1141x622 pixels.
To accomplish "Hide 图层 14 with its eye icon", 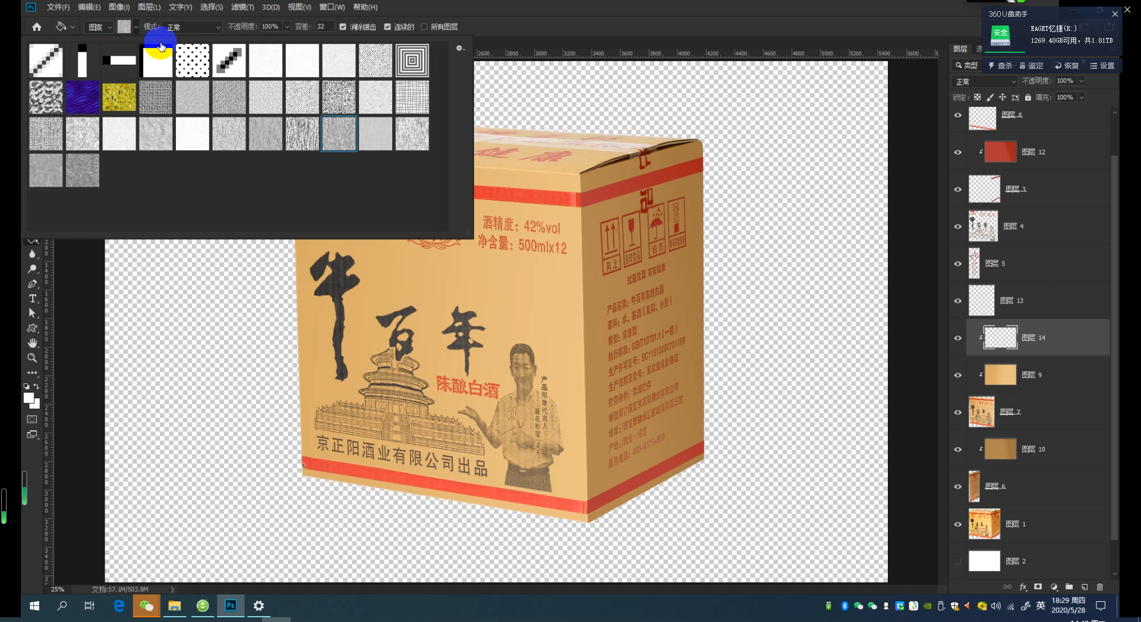I will pos(957,338).
